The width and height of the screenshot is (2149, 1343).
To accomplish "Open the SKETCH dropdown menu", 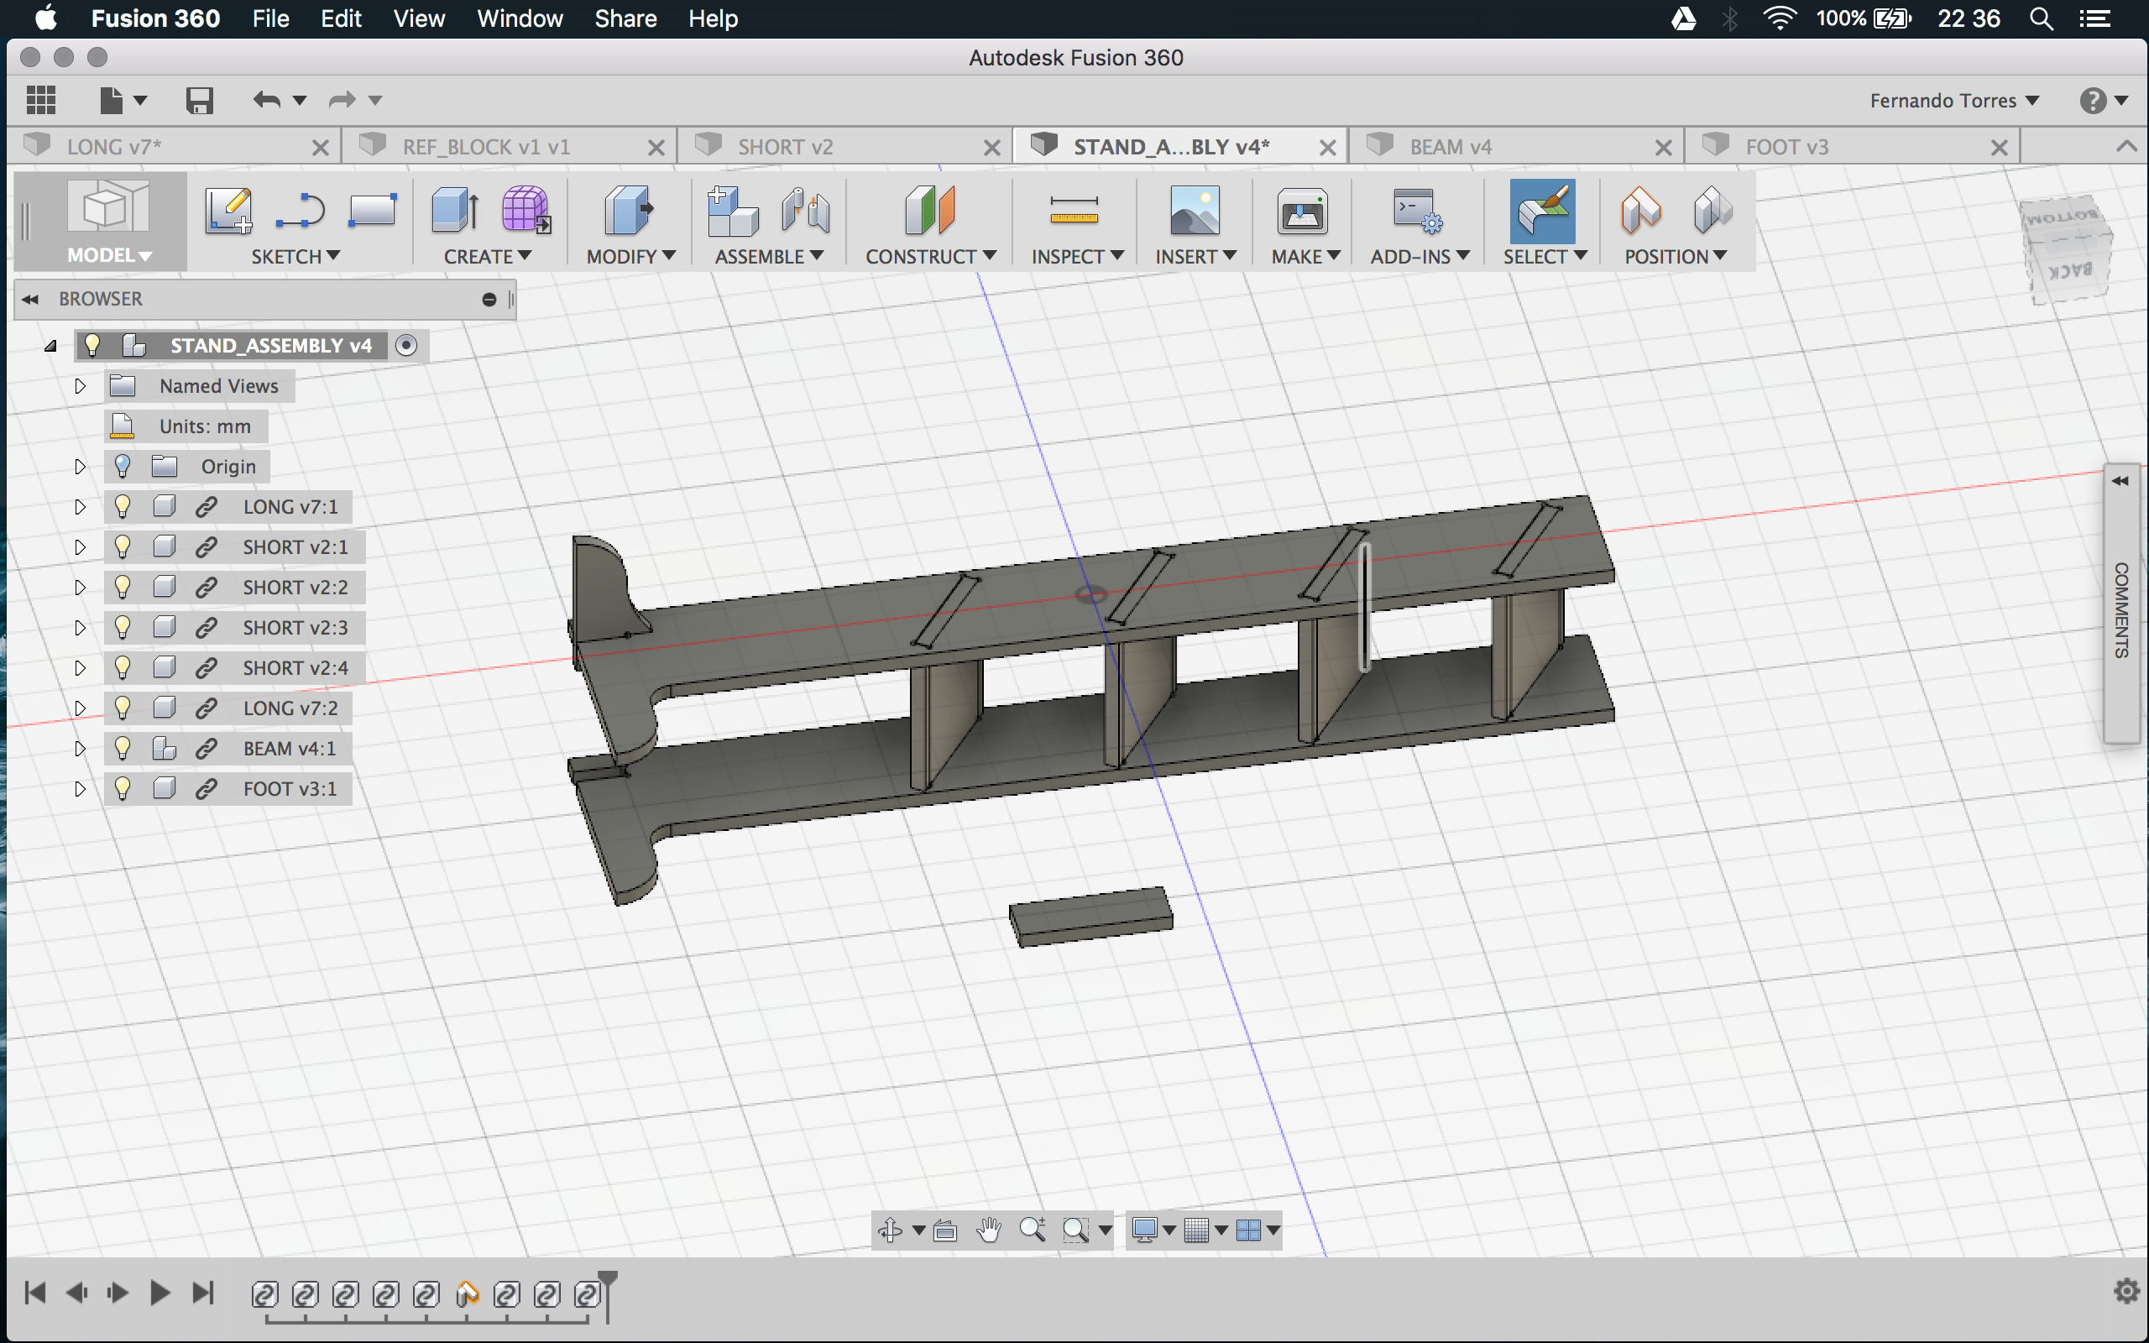I will pos(295,257).
